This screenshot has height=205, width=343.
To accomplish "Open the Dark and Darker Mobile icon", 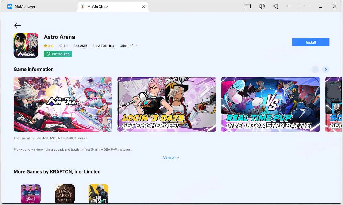I will 64,194.
